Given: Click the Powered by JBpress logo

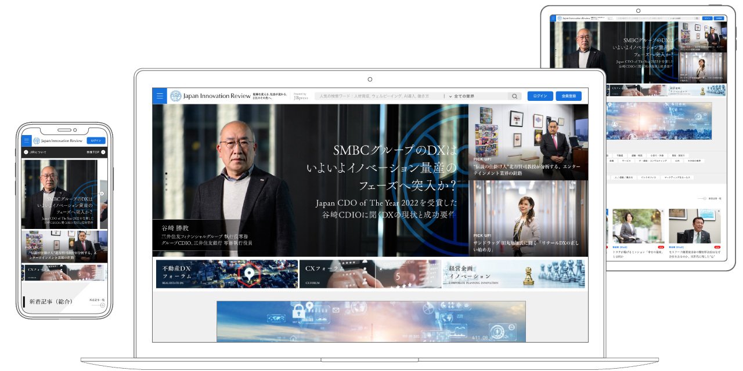Looking at the screenshot, I should (x=300, y=96).
